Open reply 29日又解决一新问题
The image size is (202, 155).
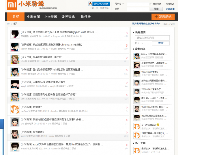coord(155,133)
